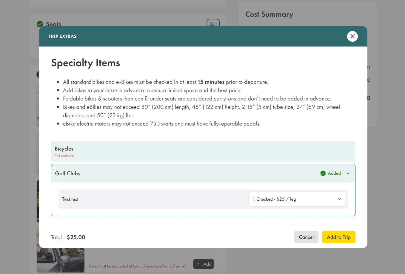Click the collapse chevron on Golf Clubs header
Viewport: 405px width, 274px height.
[x=348, y=173]
